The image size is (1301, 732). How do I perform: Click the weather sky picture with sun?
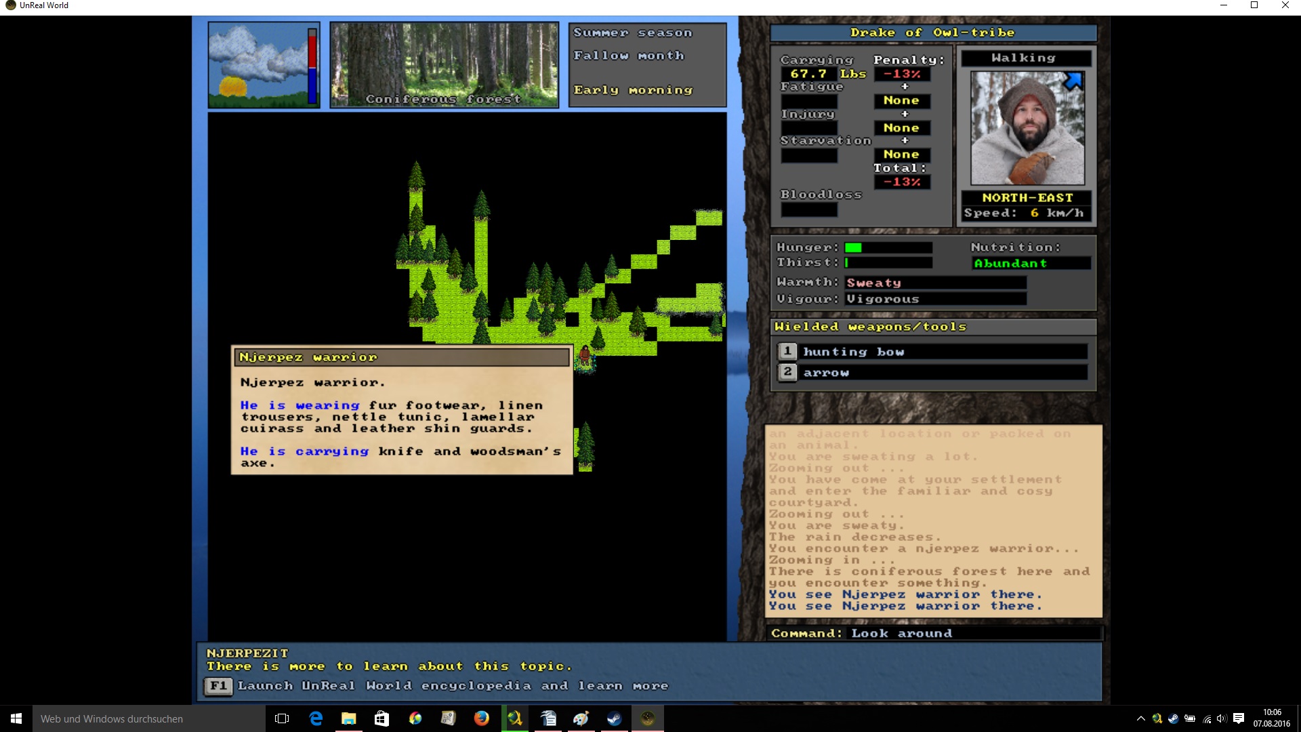pyautogui.click(x=257, y=65)
